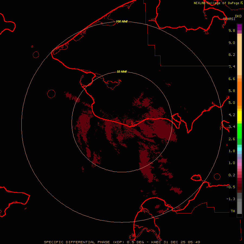This screenshot has height=244, width=244.
Task: Click the NEXLAB logo icon top right
Action: [x=241, y=3]
